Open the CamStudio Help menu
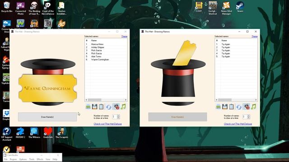The height and width of the screenshot is (162, 289). tap(55, 159)
